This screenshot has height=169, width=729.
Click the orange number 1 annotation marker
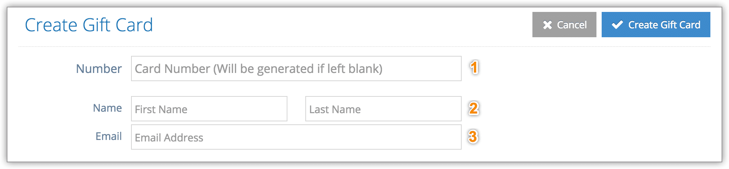[474, 67]
